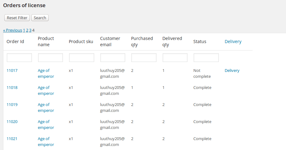Image resolution: width=286 pixels, height=150 pixels.
Task: Select the Product sku filter field
Action: (81, 58)
